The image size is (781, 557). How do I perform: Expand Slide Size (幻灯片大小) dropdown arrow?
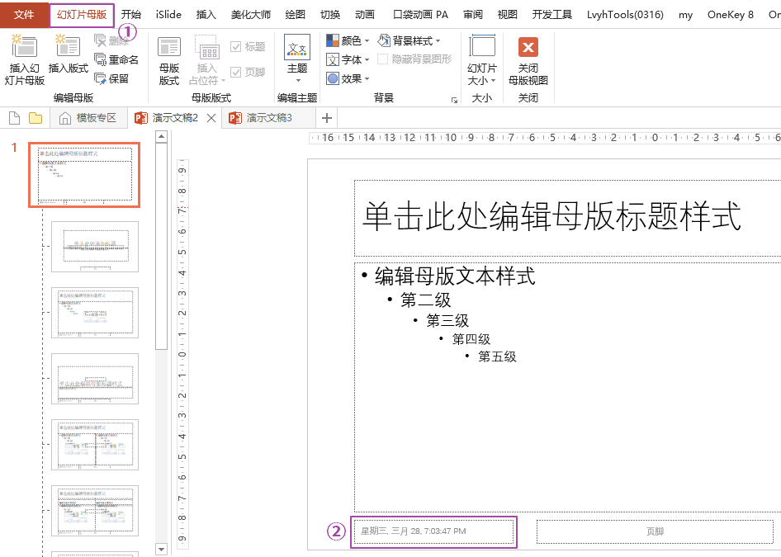(493, 80)
